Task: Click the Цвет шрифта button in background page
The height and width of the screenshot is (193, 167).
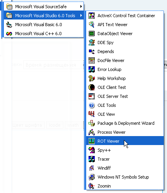Action: click(28, 125)
